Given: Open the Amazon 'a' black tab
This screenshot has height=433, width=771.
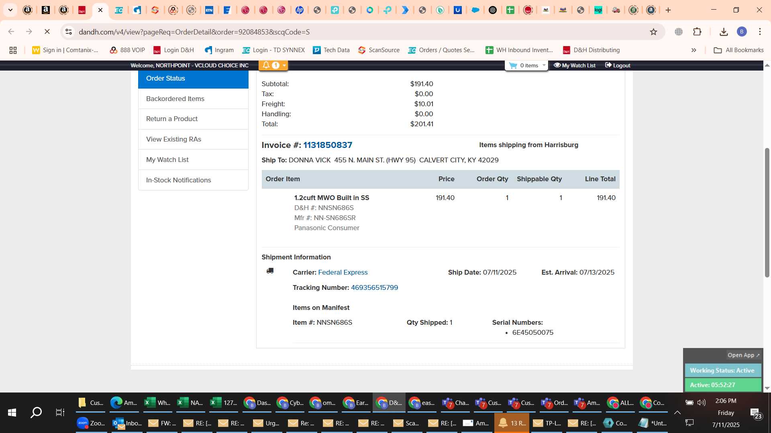Looking at the screenshot, I should click(x=46, y=10).
